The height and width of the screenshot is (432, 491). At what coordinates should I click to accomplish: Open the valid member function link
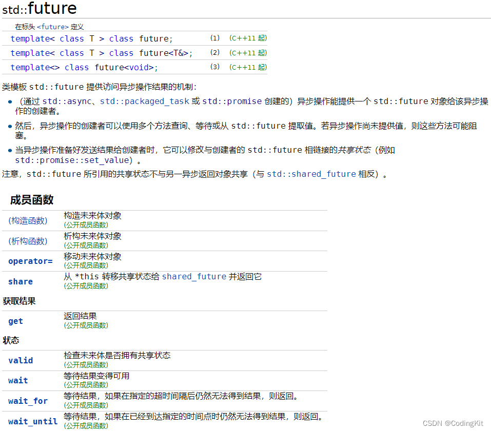click(21, 360)
